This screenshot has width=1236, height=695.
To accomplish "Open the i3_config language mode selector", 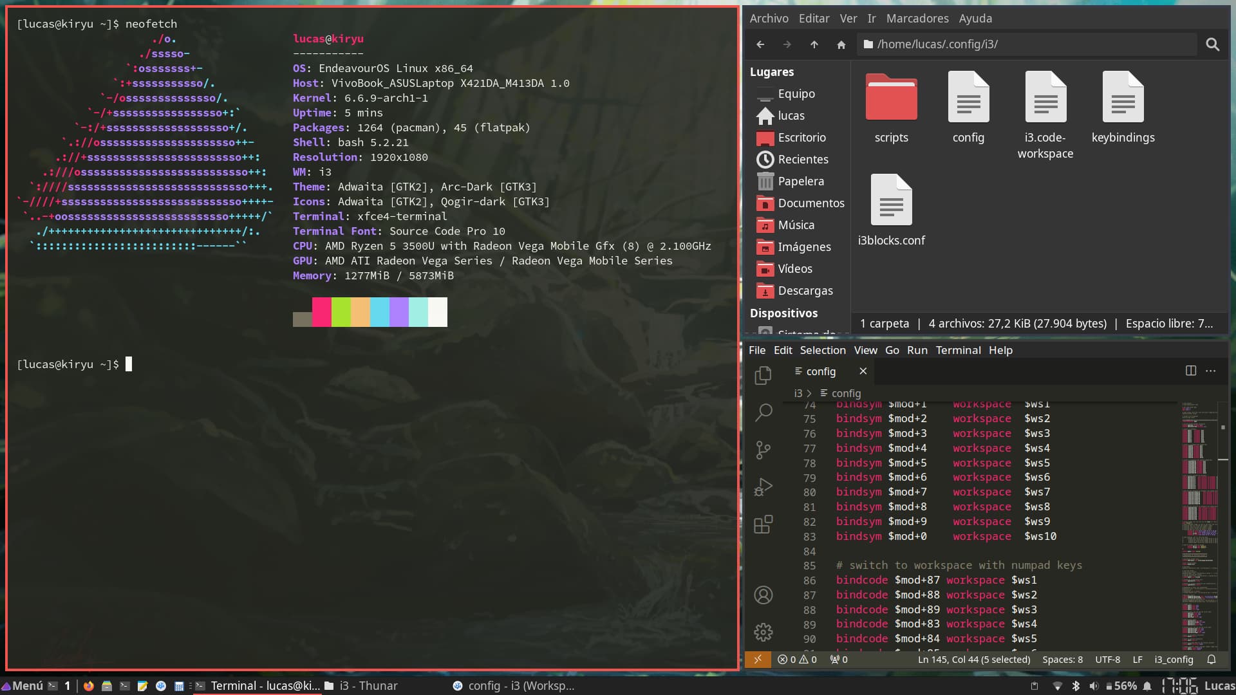I will point(1174,660).
